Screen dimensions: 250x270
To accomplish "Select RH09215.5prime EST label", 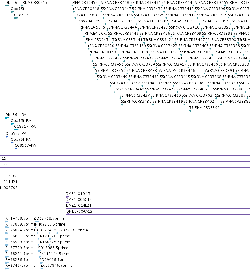I will pyautogui.click(x=50, y=224).
